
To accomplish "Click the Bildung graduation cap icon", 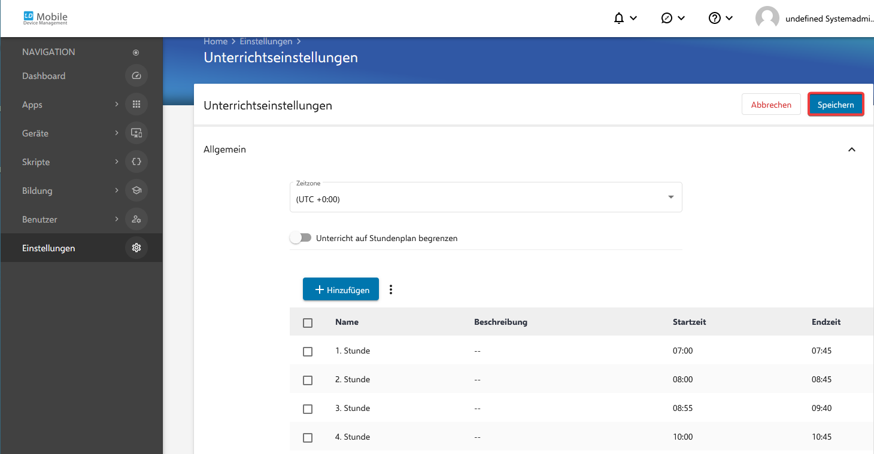I will click(136, 191).
